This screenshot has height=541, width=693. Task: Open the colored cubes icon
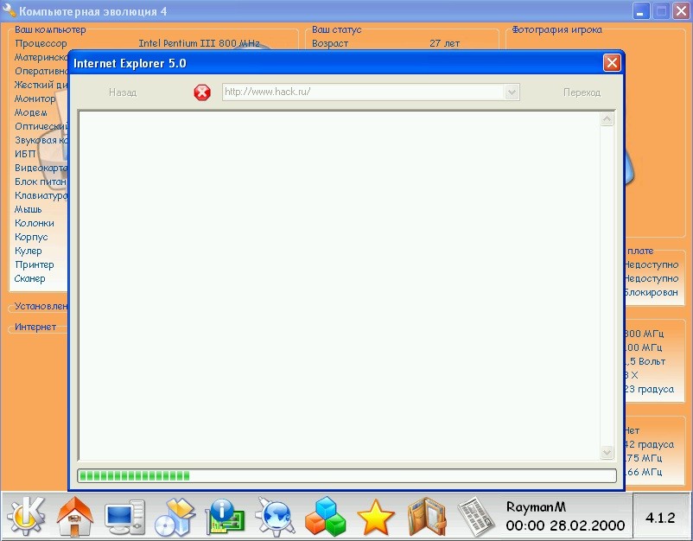coord(325,516)
